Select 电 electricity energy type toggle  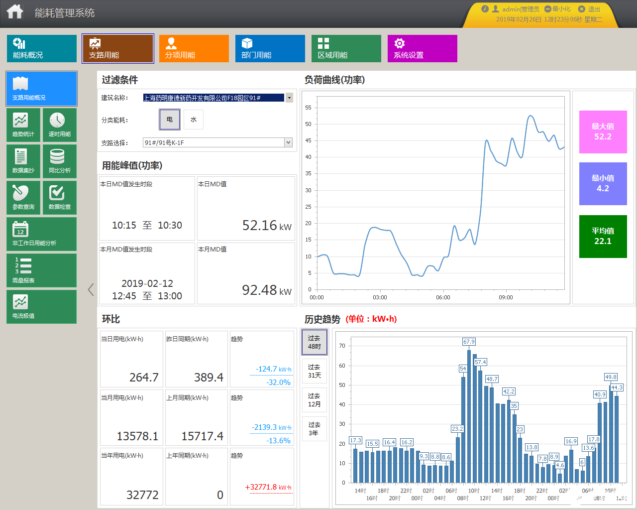coord(170,120)
